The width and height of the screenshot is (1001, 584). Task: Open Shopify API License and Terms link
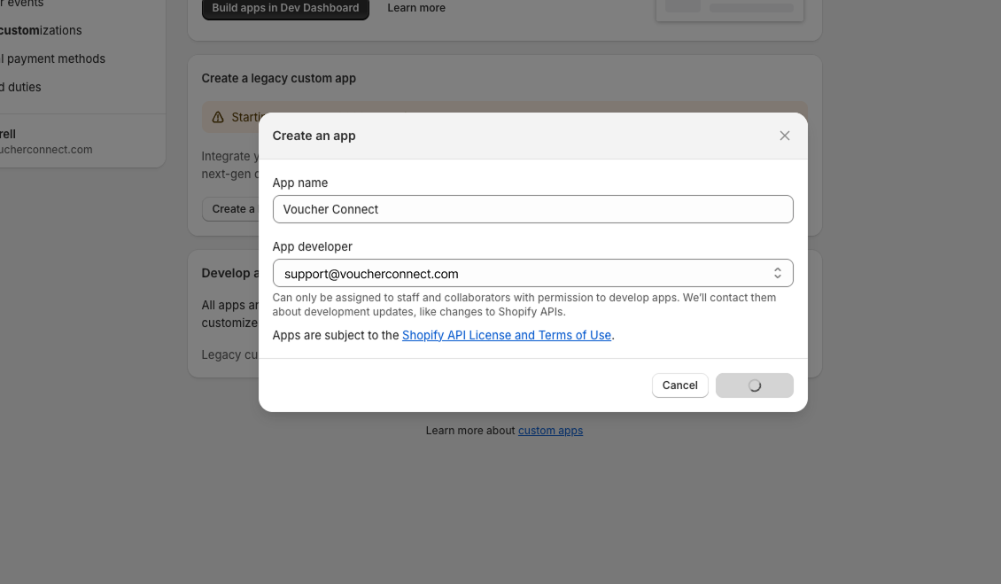click(506, 335)
